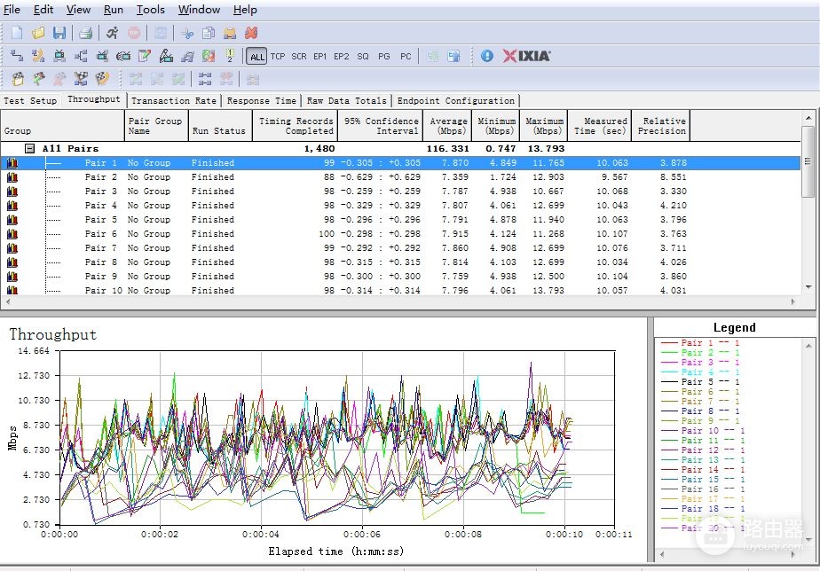Switch to the Response Time tab
Image resolution: width=820 pixels, height=571 pixels.
[262, 100]
